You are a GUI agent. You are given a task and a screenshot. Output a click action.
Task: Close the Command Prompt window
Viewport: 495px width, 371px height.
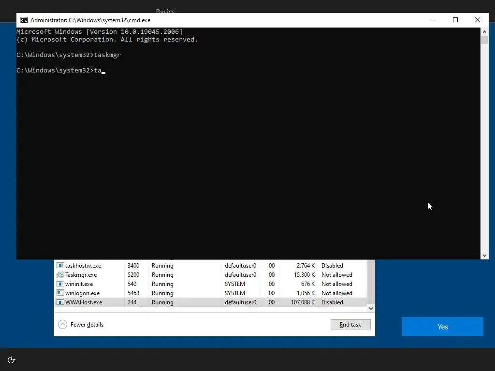477,20
